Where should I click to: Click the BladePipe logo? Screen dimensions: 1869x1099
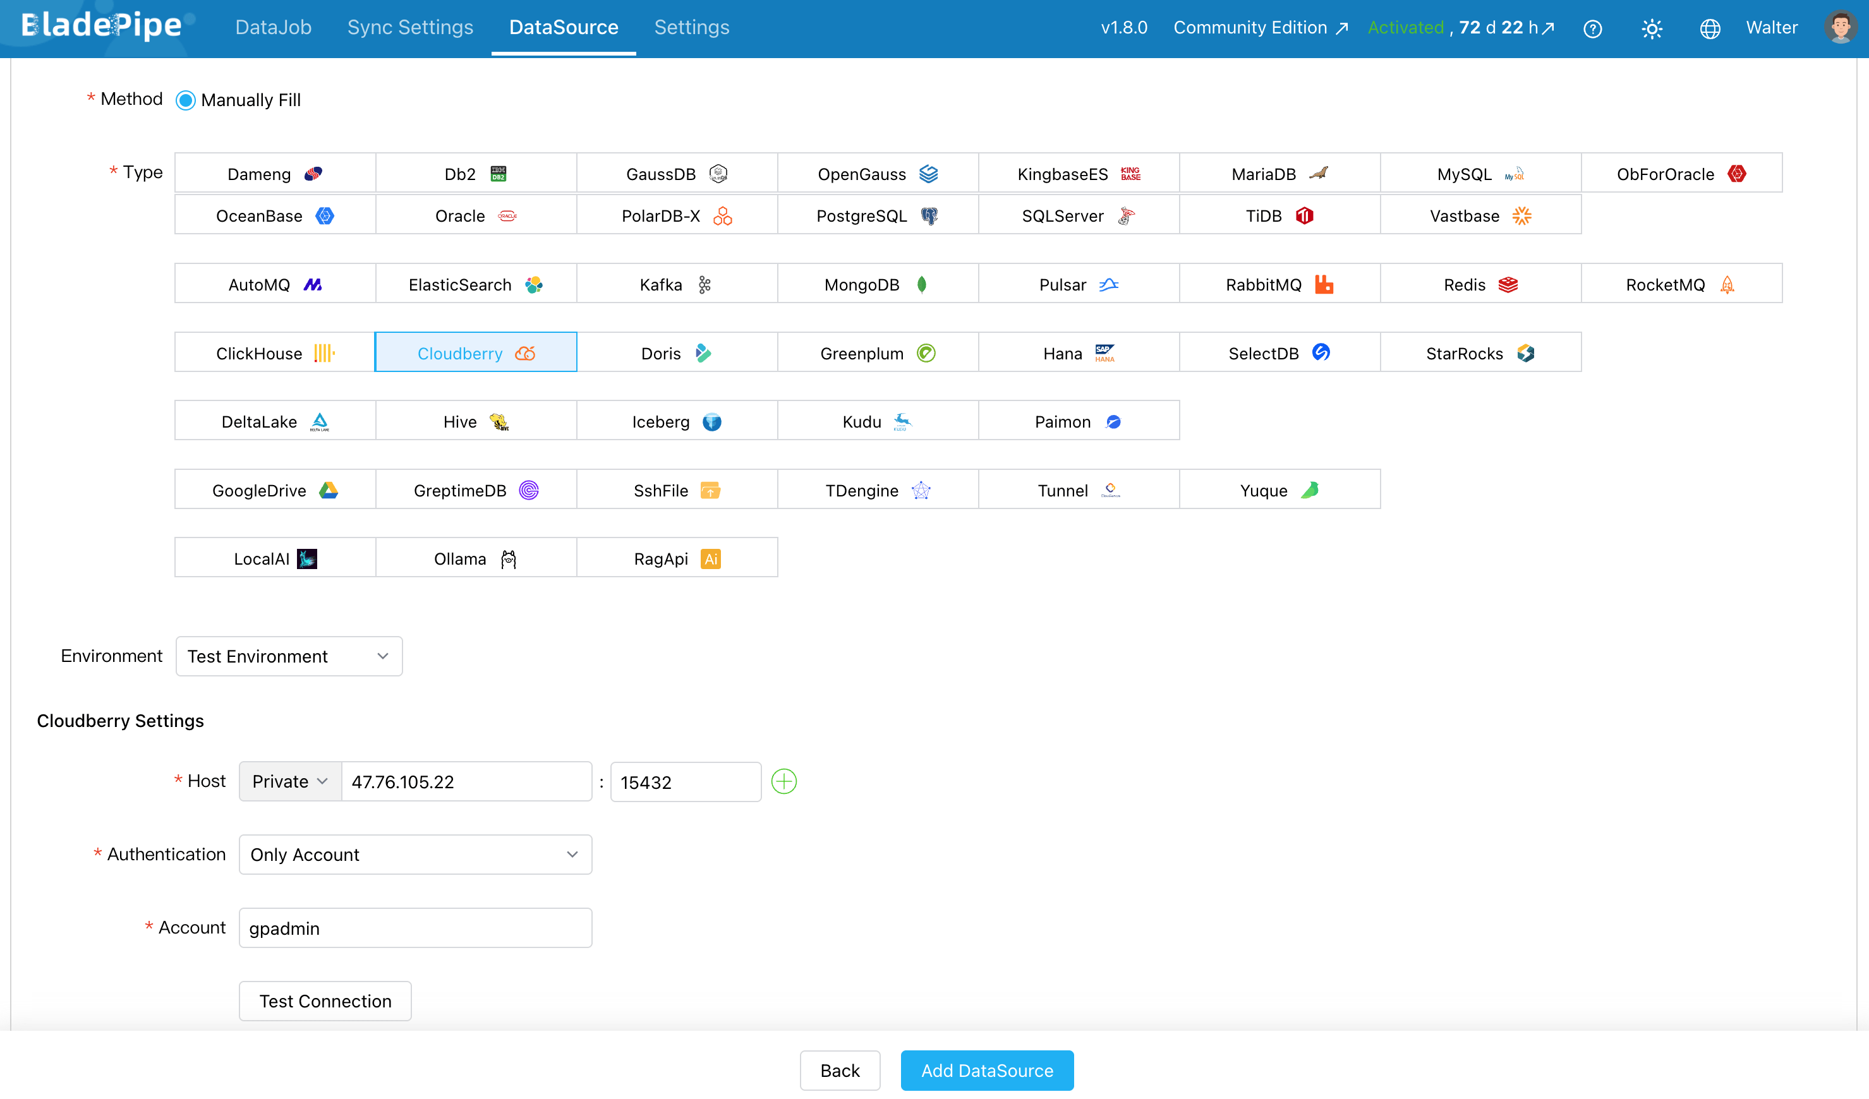102,27
